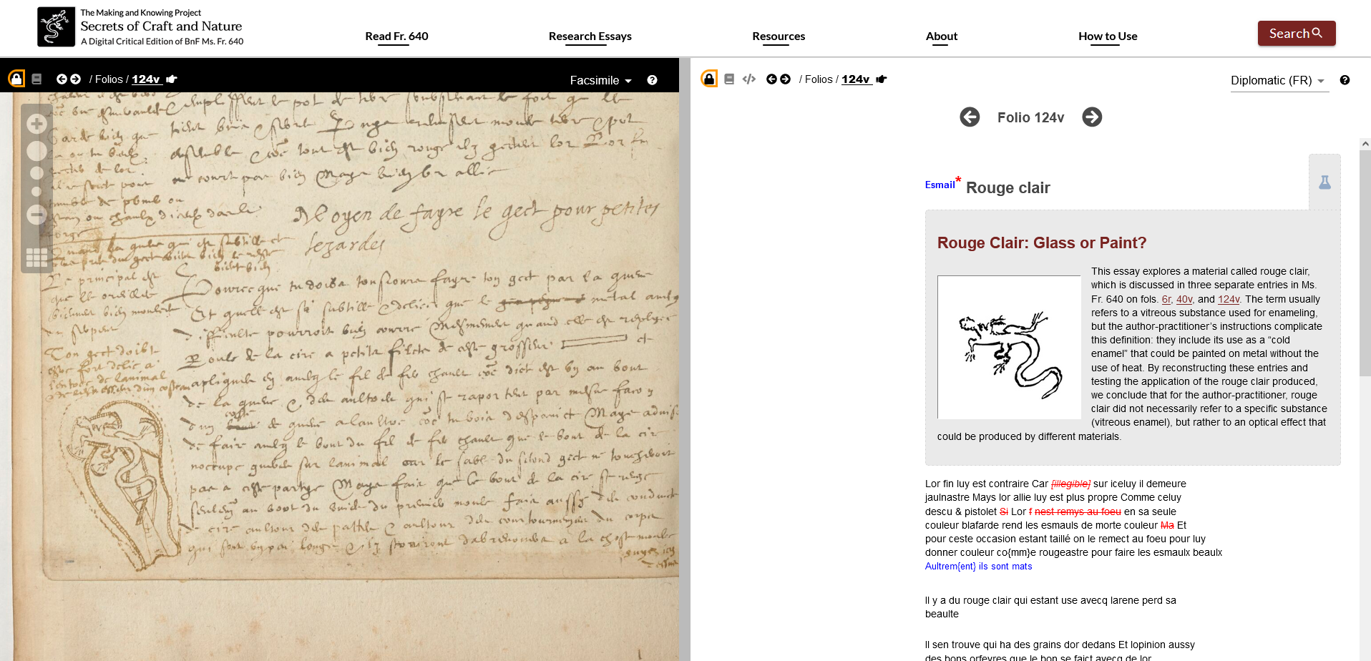Screen dimensions: 1371x661
Task: Open the 124v folio link in the transcription breadcrumb
Action: point(855,79)
